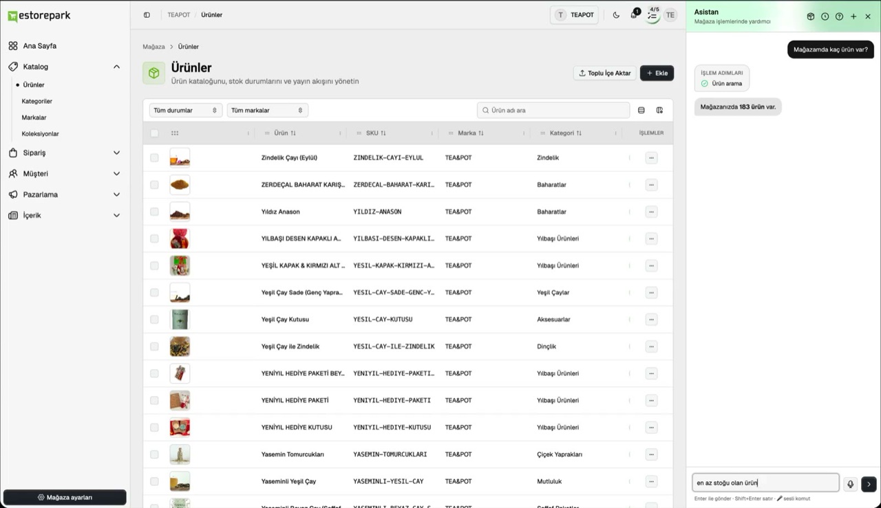Send the assistant message with arrow button
The width and height of the screenshot is (881, 508).
869,484
